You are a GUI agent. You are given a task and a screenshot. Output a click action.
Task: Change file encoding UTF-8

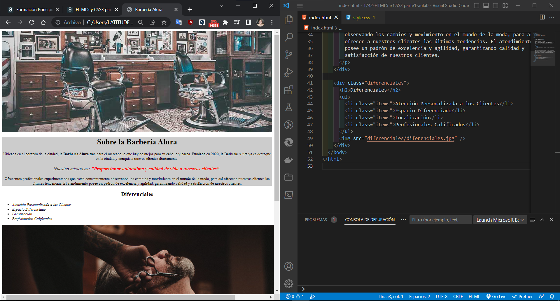(442, 297)
